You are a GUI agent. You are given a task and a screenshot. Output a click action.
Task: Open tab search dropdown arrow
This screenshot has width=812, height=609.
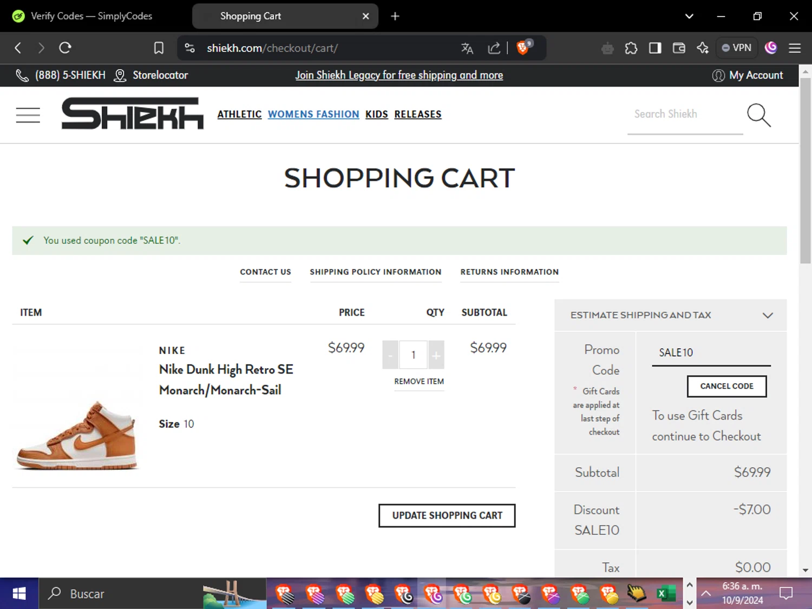[689, 16]
